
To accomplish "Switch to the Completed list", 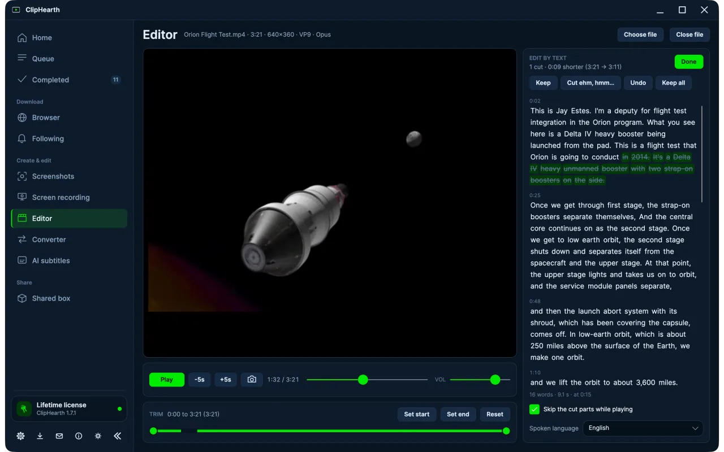I will click(x=69, y=80).
